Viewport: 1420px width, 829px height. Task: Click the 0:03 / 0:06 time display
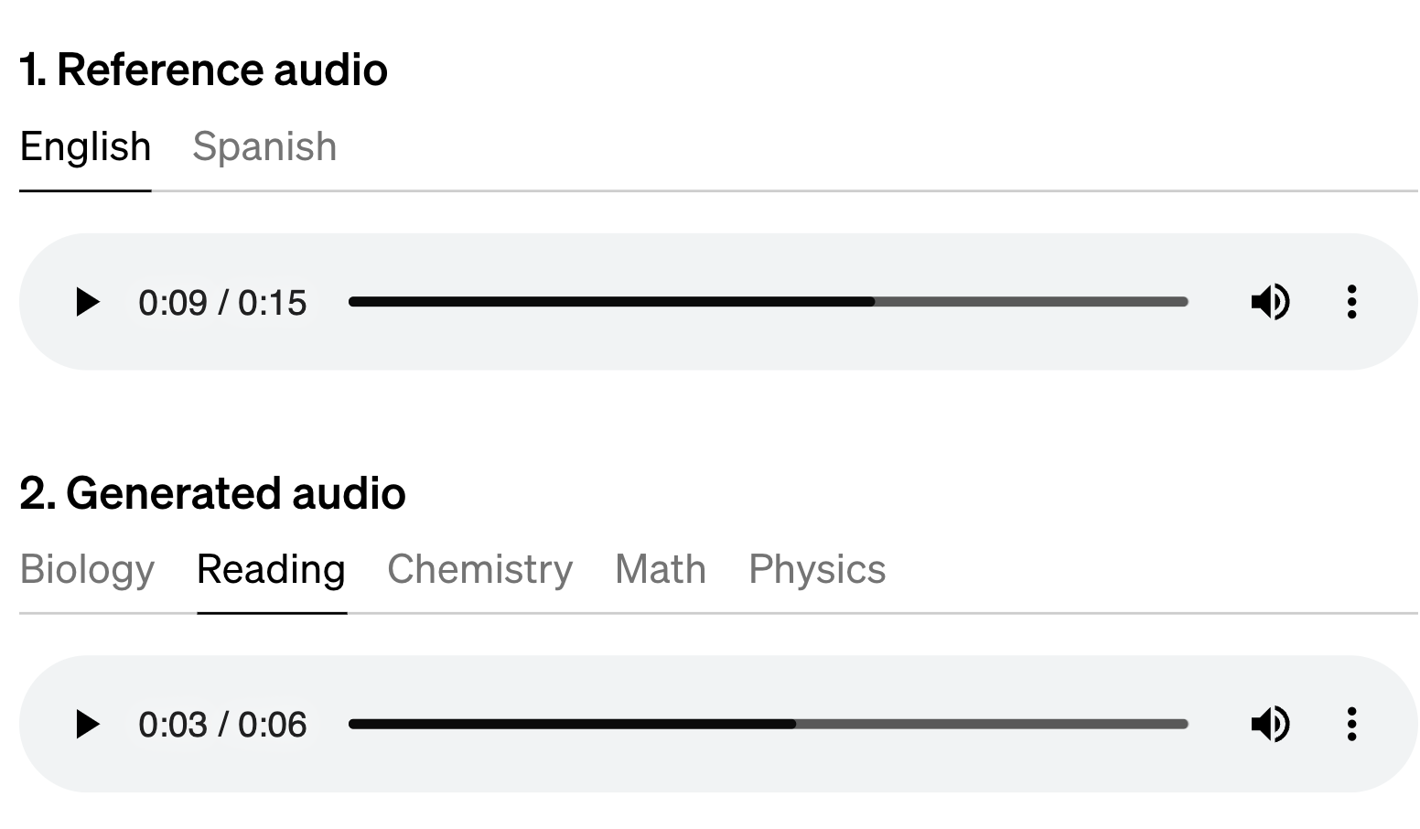[x=222, y=725]
